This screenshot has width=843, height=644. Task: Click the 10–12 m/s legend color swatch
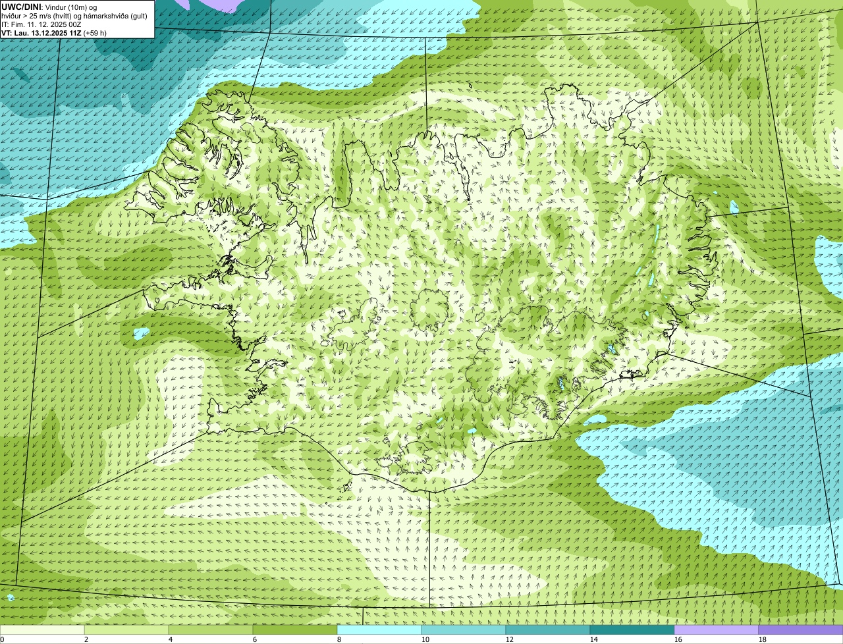(464, 630)
